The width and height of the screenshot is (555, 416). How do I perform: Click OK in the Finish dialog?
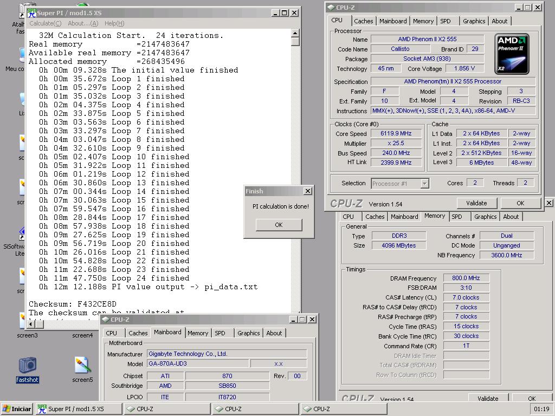click(x=279, y=225)
